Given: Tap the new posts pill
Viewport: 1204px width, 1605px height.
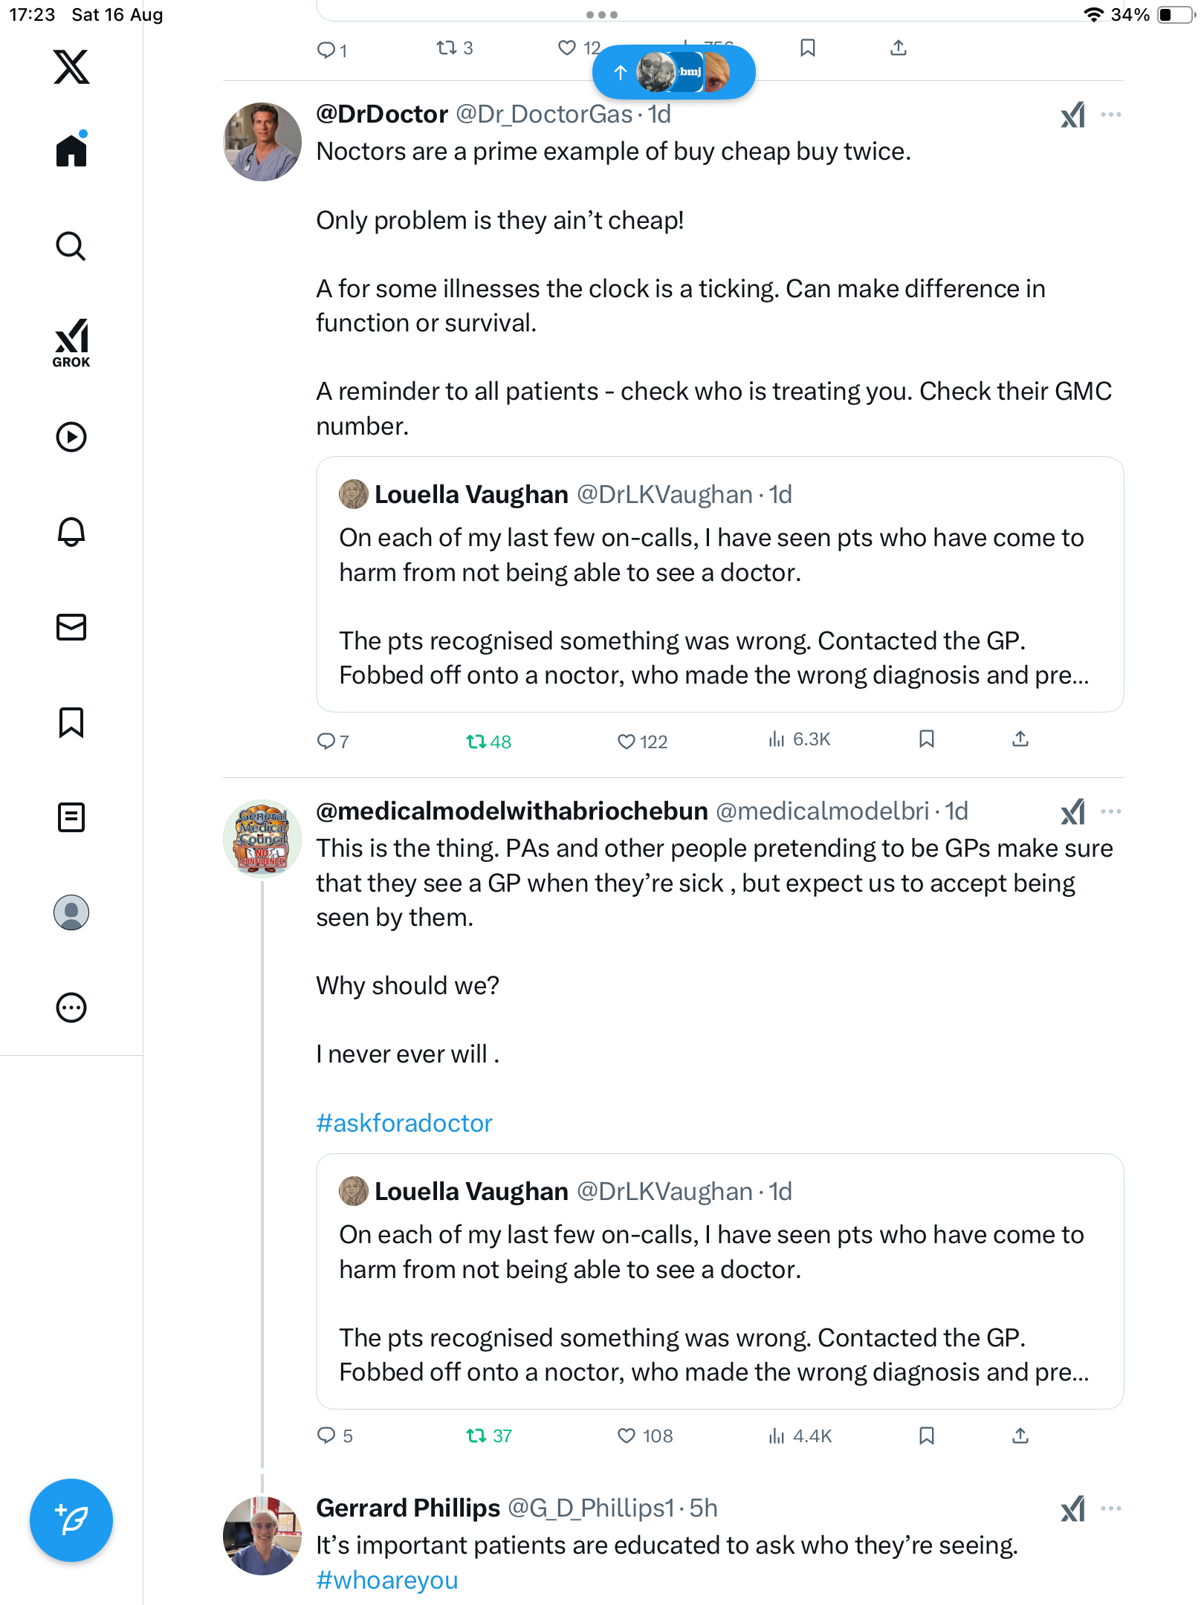Looking at the screenshot, I should pos(673,72).
